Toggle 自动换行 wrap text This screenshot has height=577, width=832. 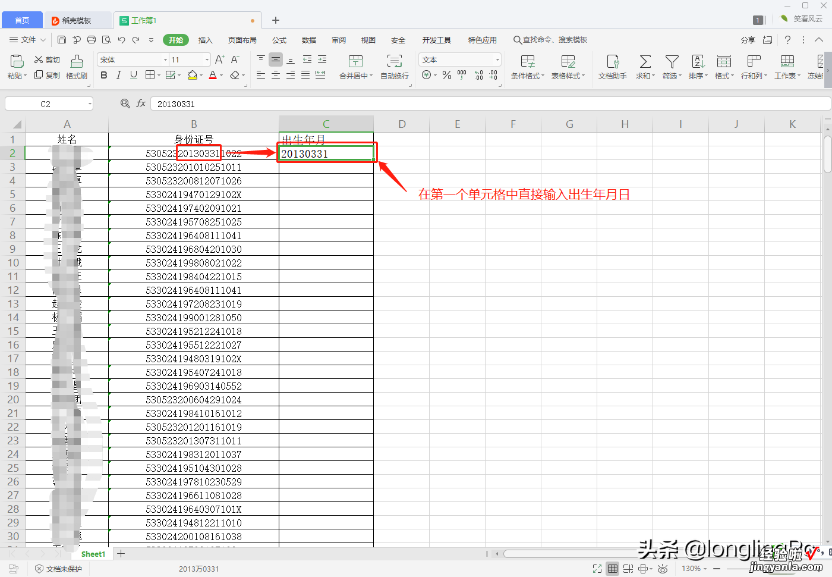pos(395,67)
